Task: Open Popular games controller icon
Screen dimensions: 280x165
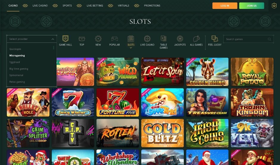Action: coord(114,39)
